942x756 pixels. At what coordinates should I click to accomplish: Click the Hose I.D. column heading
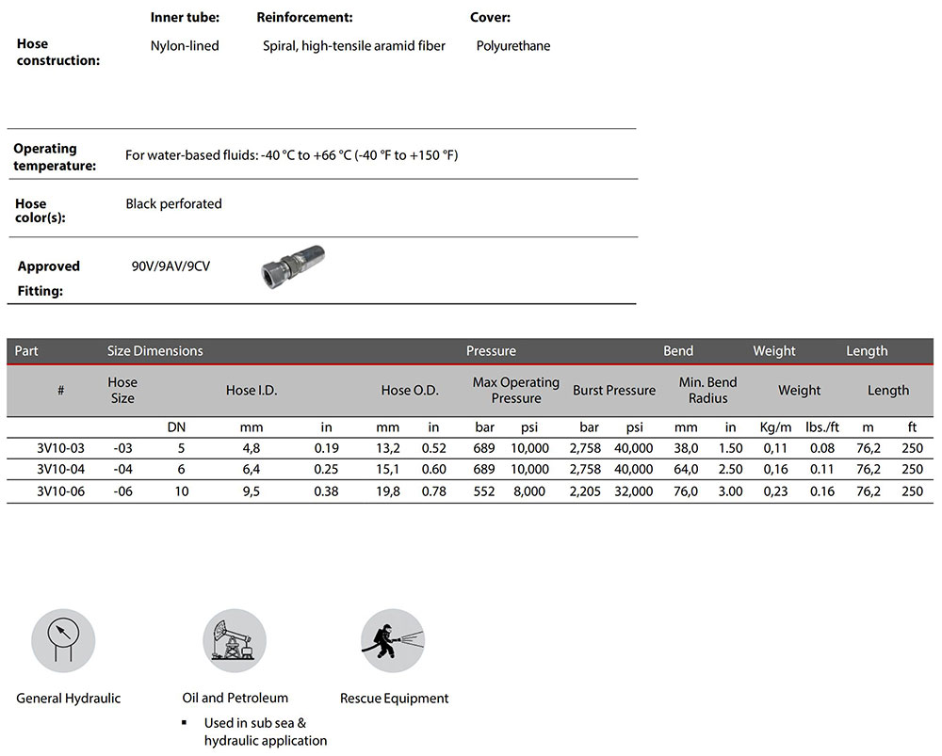point(252,390)
